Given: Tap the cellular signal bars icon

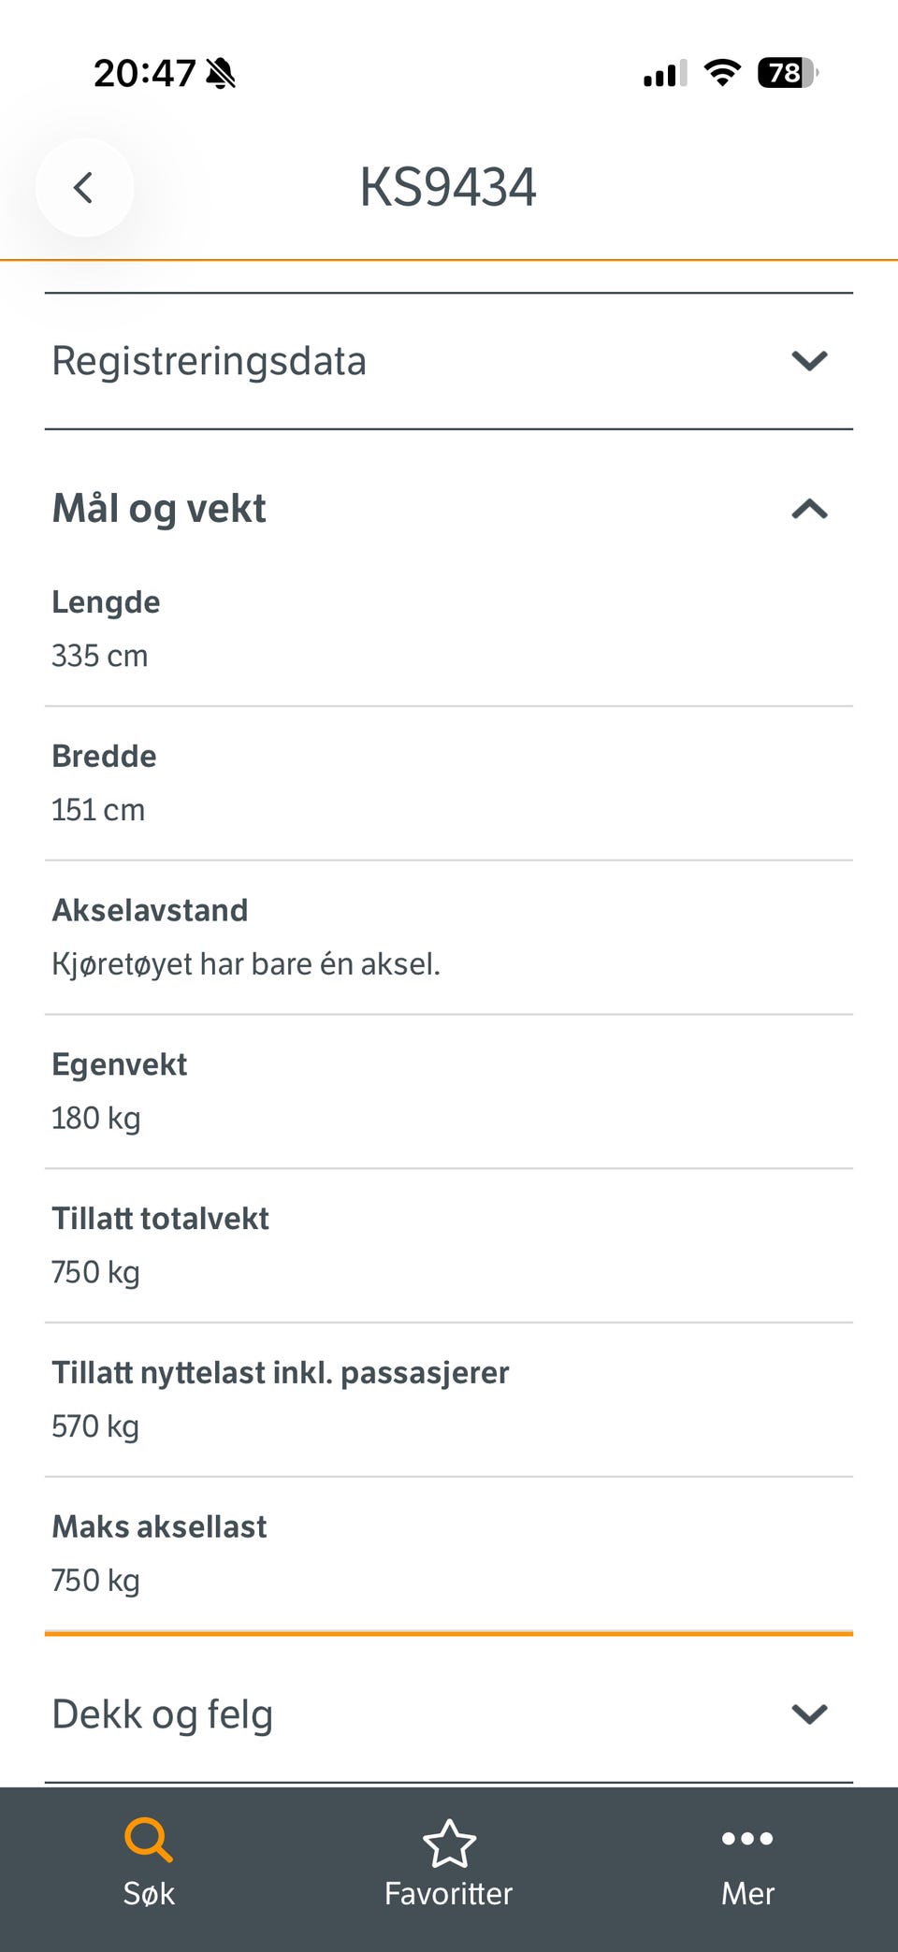Looking at the screenshot, I should 665,73.
